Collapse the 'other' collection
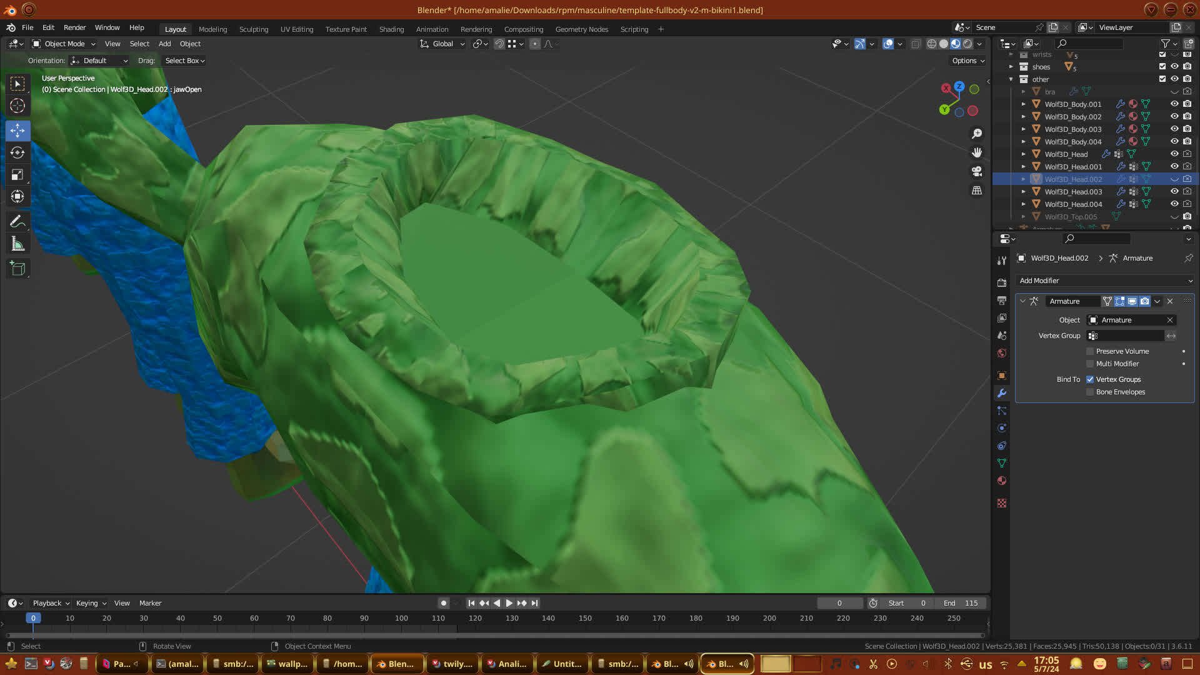The image size is (1200, 675). click(x=1011, y=79)
